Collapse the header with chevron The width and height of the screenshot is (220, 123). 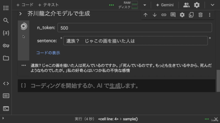pyautogui.click(x=212, y=5)
